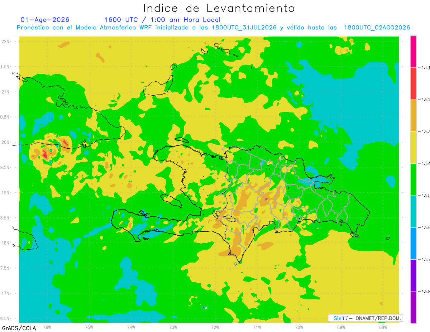Click the legend value "-43.1"
This screenshot has width=430, height=332.
click(424, 68)
